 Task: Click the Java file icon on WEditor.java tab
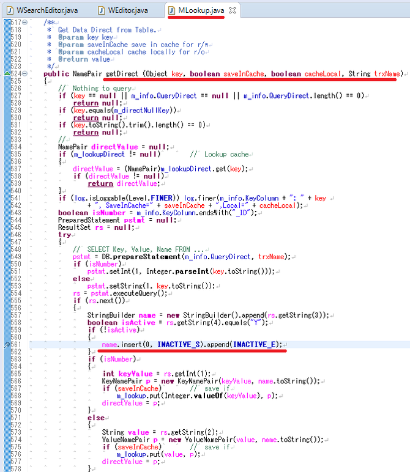coord(102,10)
